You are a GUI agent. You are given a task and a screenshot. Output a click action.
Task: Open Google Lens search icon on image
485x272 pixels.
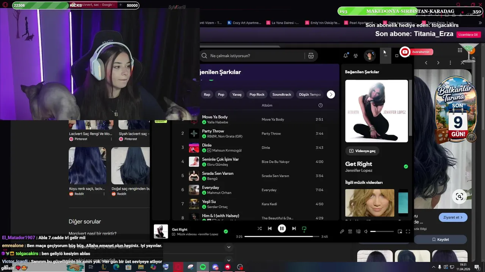click(x=460, y=196)
